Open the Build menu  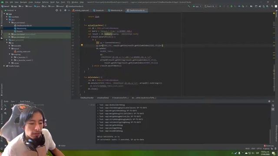53,2
